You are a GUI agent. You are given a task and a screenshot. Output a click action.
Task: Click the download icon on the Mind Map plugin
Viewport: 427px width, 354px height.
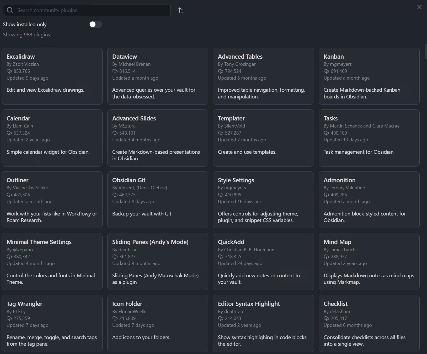[326, 257]
